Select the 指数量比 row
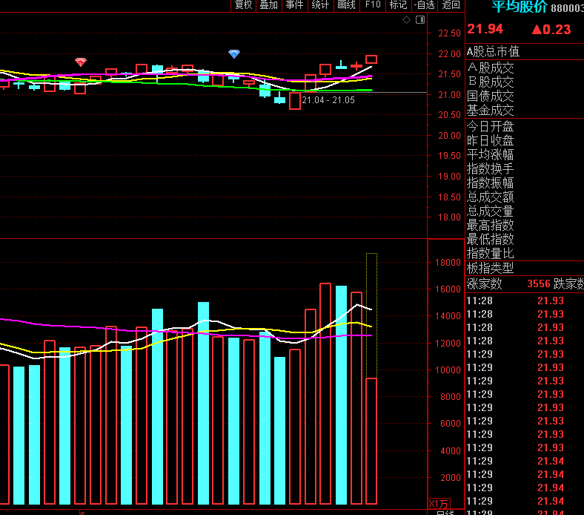Image resolution: width=584 pixels, height=515 pixels. pos(525,254)
